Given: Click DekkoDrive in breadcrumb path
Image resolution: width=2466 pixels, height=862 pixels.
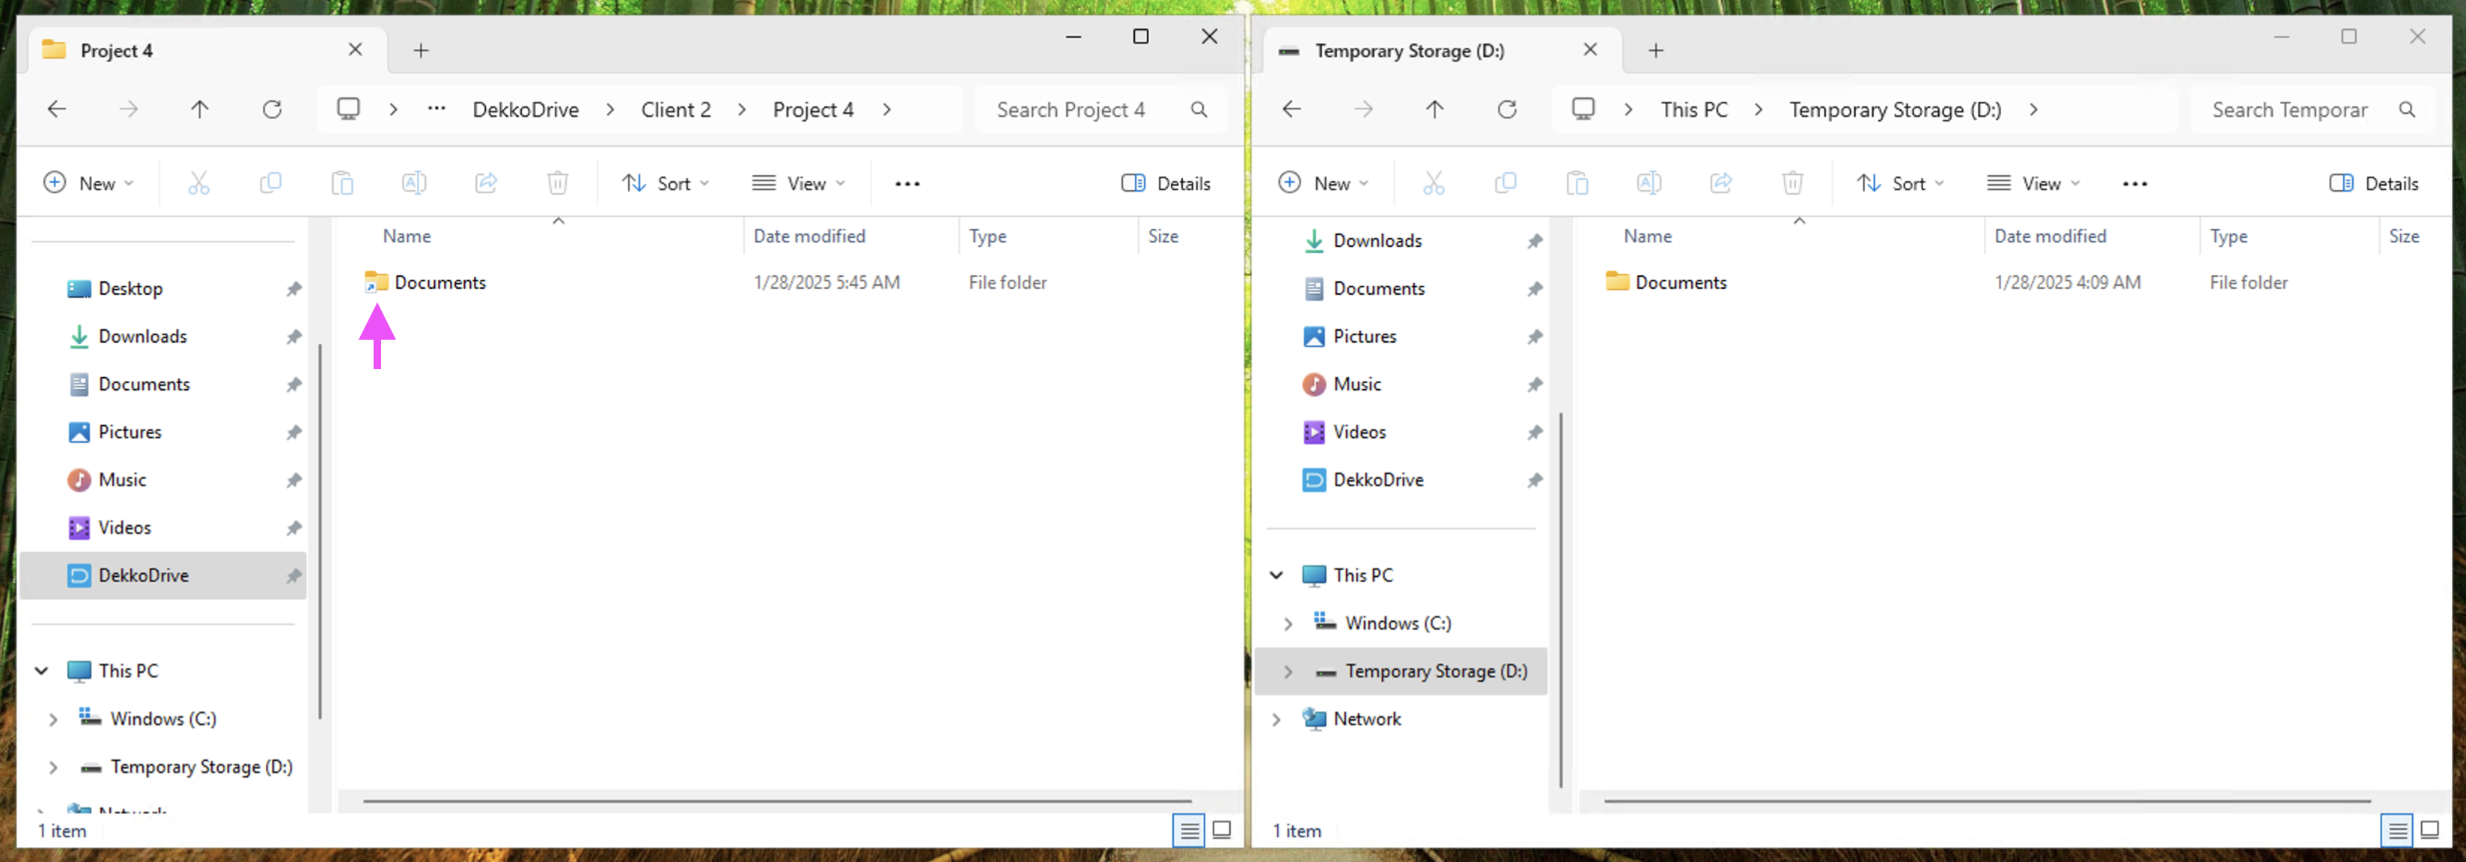Looking at the screenshot, I should [526, 110].
